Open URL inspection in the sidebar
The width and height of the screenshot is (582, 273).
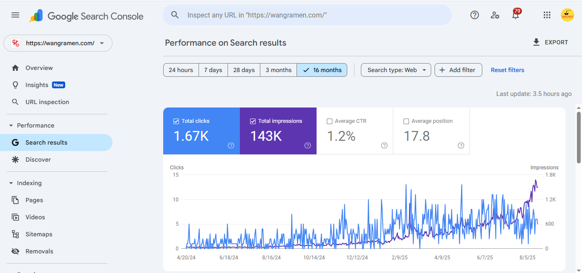click(x=56, y=102)
